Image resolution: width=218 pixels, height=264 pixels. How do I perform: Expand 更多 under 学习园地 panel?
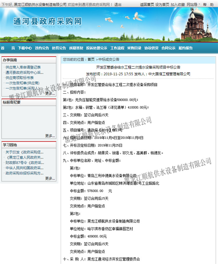tap(50, 178)
